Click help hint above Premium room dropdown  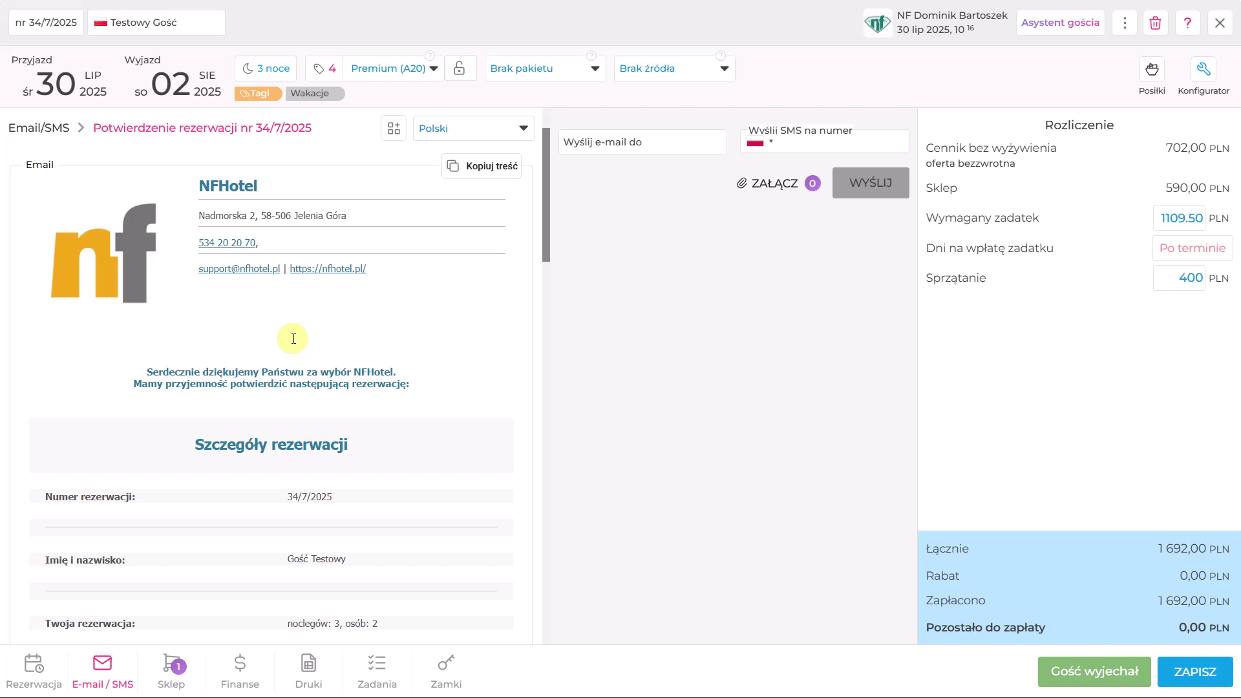click(x=430, y=56)
